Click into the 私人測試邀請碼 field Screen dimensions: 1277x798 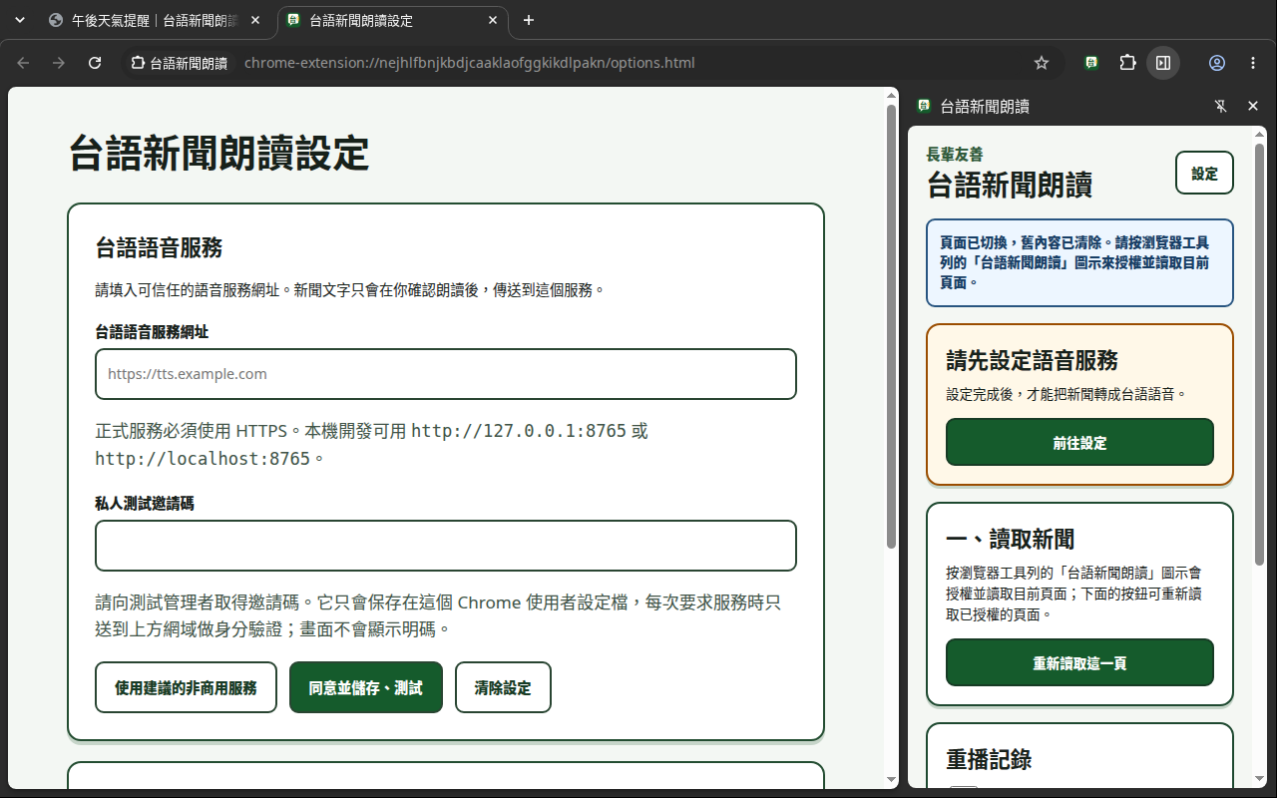tap(446, 546)
